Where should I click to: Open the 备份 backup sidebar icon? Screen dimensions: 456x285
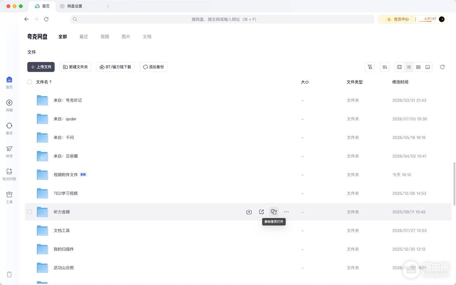coord(9,128)
